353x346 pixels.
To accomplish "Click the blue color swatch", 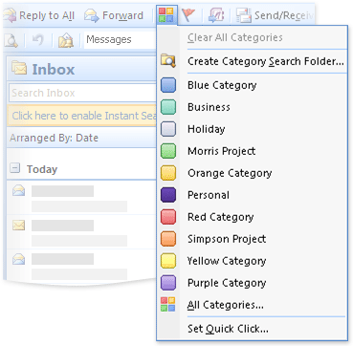I will (168, 85).
